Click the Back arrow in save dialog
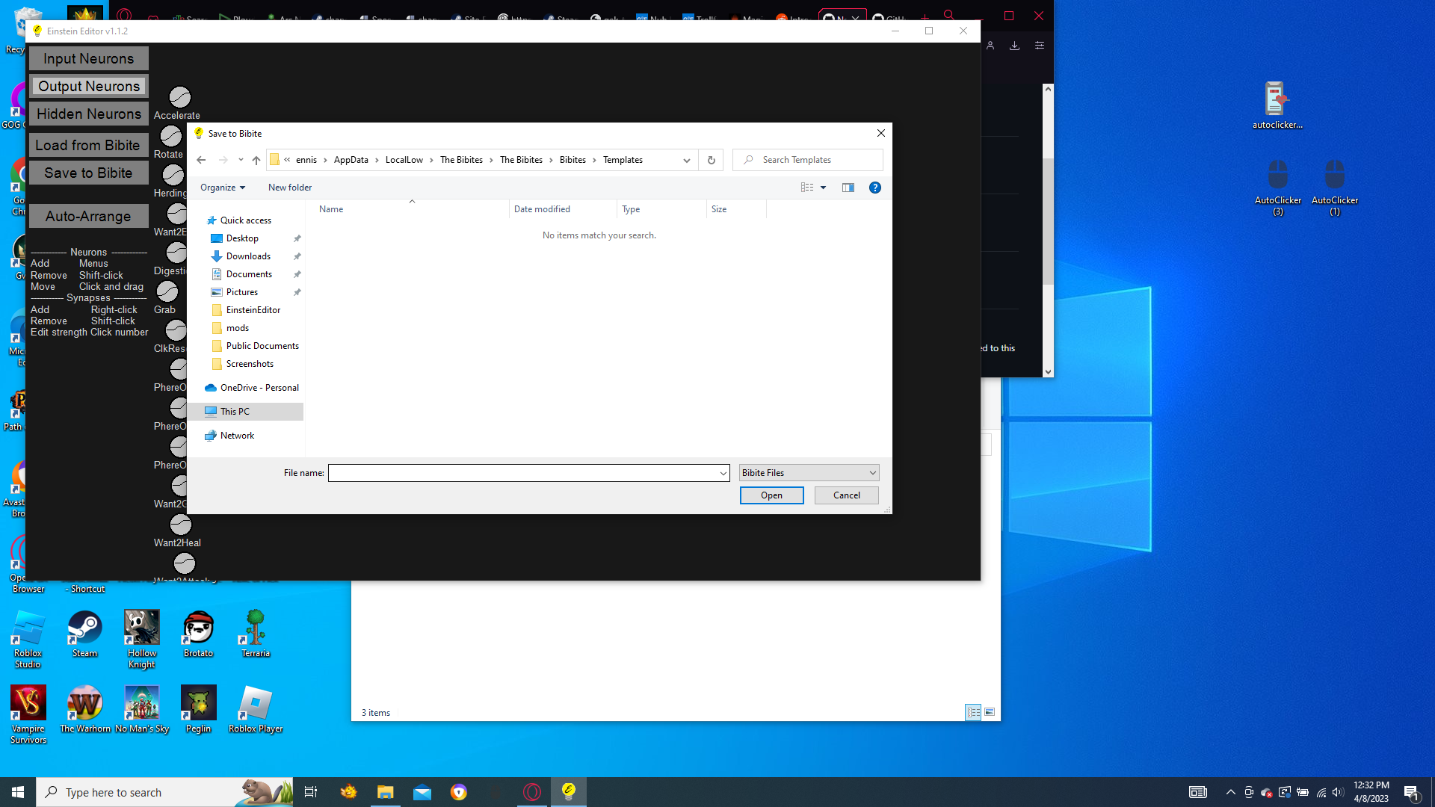This screenshot has height=807, width=1435. pos(201,160)
